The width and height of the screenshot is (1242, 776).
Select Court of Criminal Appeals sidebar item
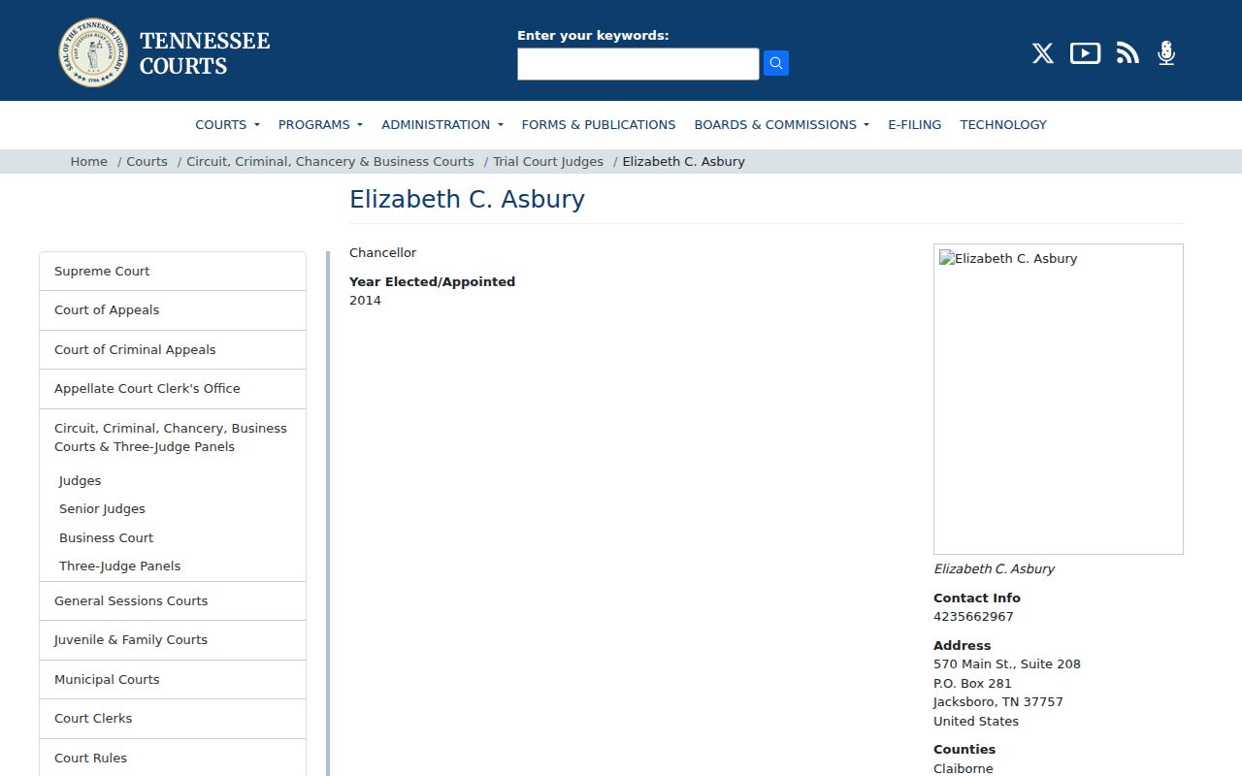[x=173, y=350]
